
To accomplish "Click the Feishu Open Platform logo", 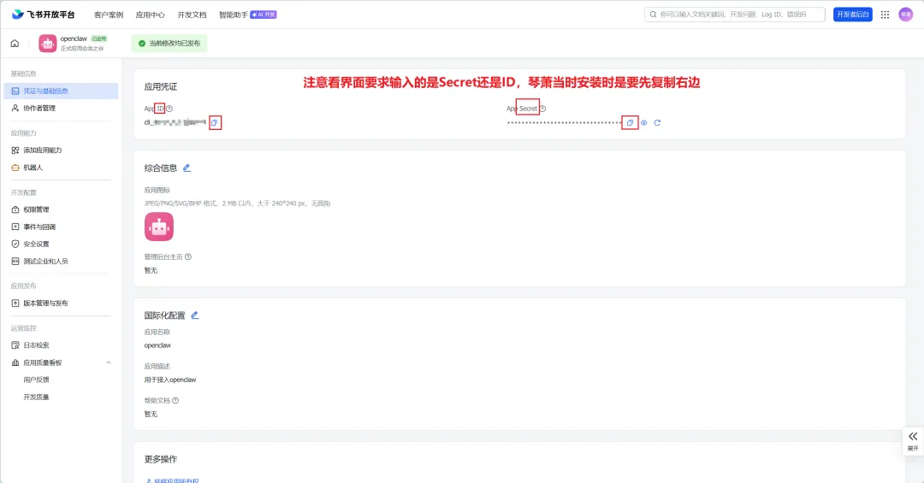I will coord(43,15).
